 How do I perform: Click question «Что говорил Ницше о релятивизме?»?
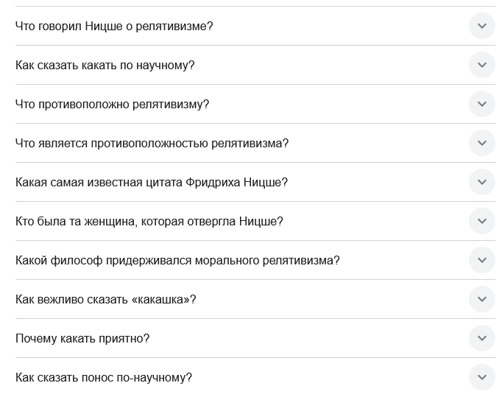coord(114,26)
